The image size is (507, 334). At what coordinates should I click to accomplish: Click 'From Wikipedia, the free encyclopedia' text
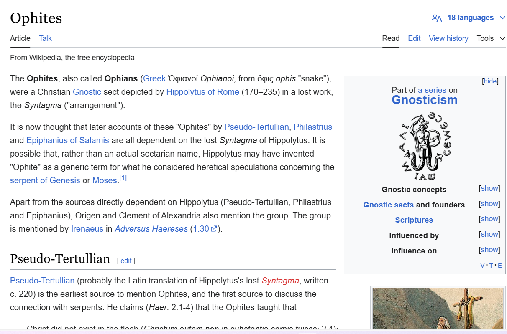tap(72, 58)
